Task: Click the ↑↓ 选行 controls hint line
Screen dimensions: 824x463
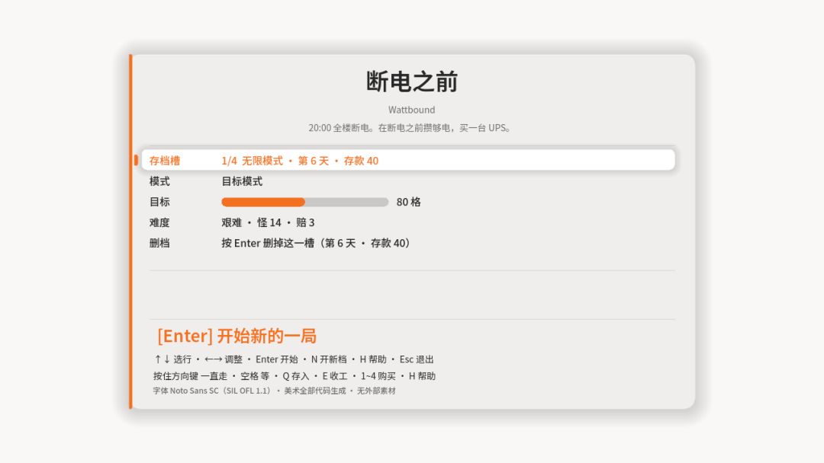Action: pyautogui.click(x=294, y=359)
